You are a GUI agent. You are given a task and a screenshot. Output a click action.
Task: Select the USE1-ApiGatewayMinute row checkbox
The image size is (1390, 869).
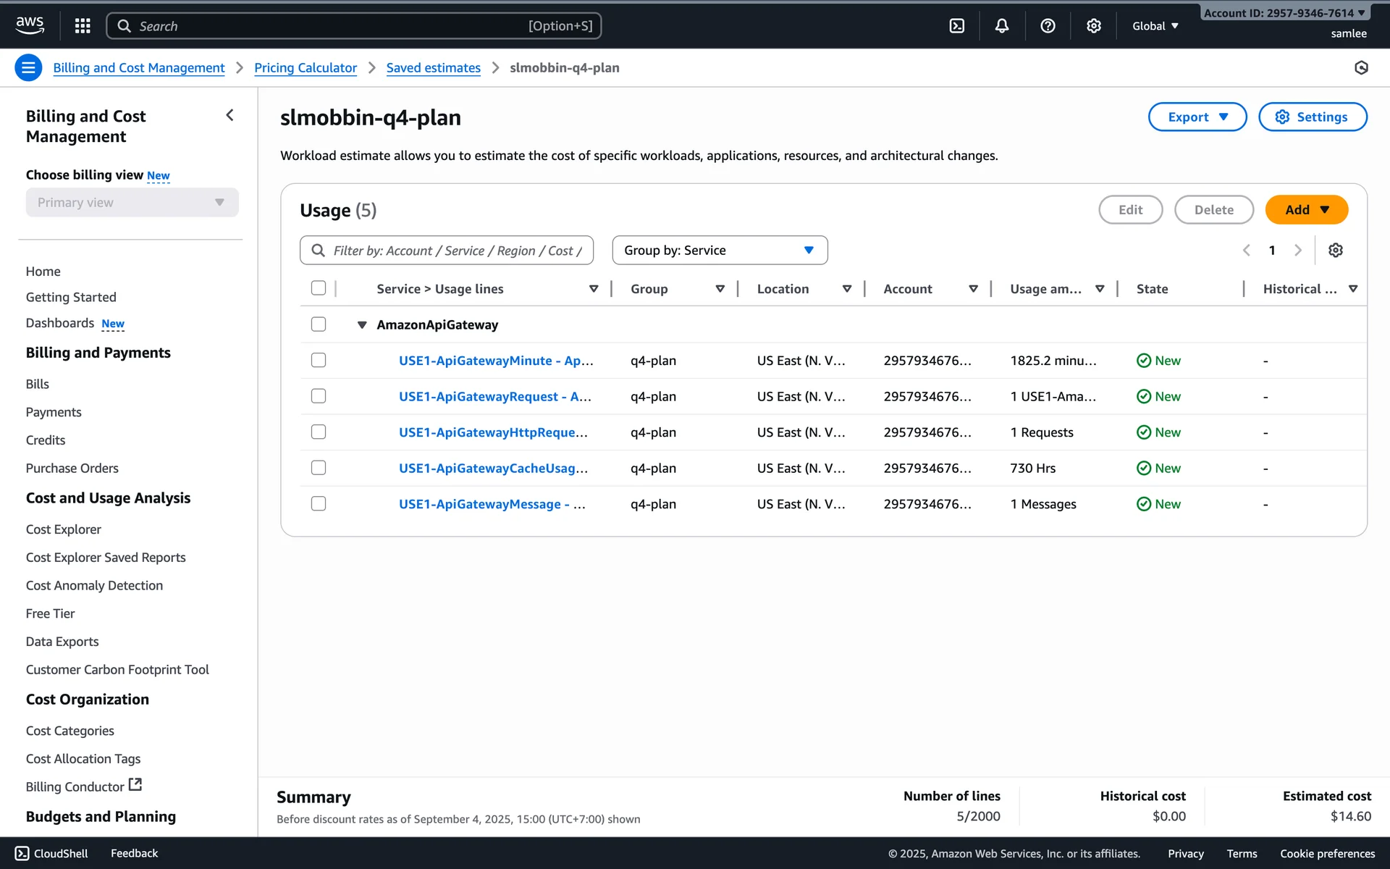(319, 360)
